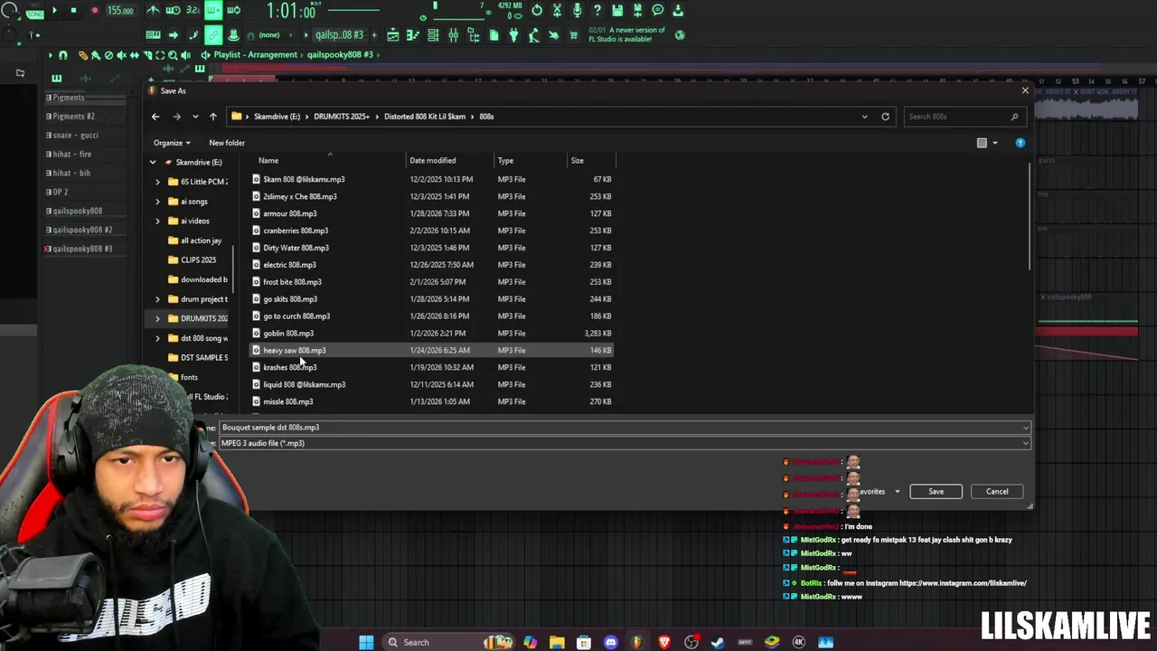Screen dimensions: 1157x651
Task: Open the save as type MPEG 3 dropdown
Action: (x=625, y=444)
